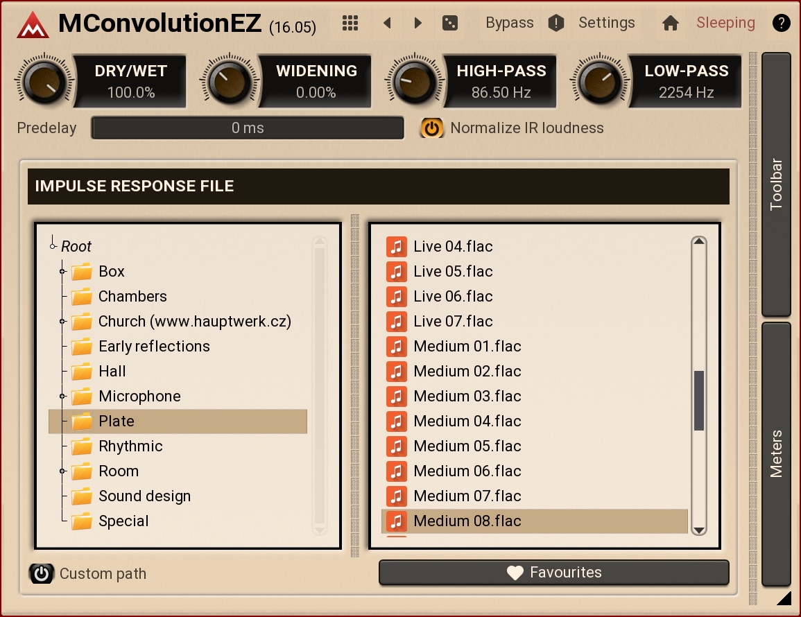Select Medium 08.flac impulse response
This screenshot has width=801, height=617.
pos(534,521)
